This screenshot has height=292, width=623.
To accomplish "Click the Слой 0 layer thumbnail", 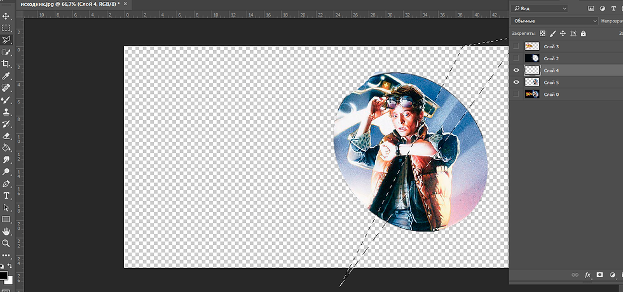I will click(532, 94).
